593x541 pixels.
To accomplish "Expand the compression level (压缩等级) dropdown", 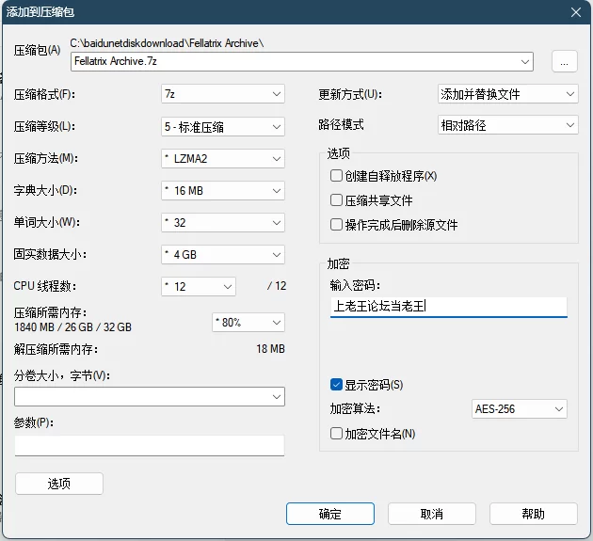I will pos(223,126).
